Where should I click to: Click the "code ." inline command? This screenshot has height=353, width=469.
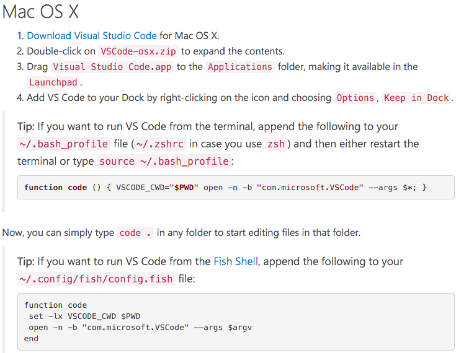point(135,233)
